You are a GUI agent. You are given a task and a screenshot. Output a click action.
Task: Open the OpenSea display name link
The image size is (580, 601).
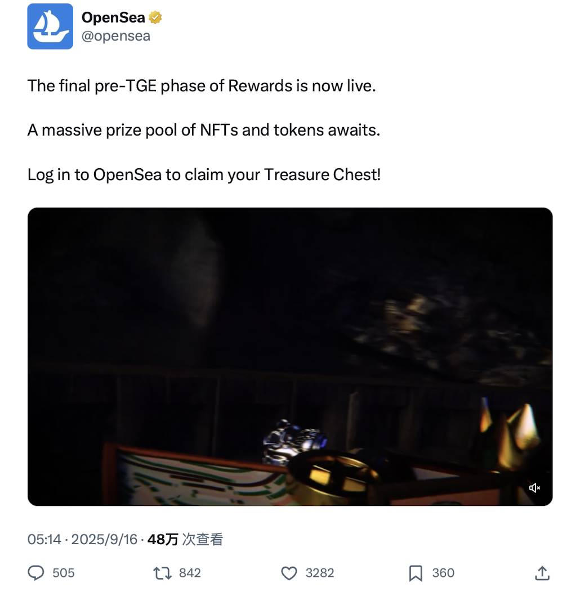coord(114,17)
